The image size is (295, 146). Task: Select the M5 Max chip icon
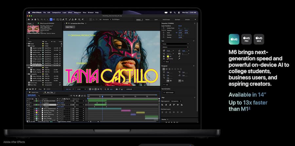[259, 39]
